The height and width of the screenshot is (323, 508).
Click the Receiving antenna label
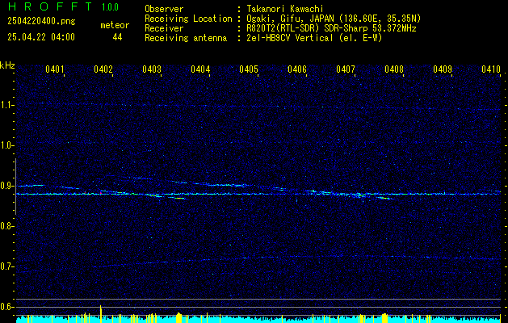tap(186, 38)
